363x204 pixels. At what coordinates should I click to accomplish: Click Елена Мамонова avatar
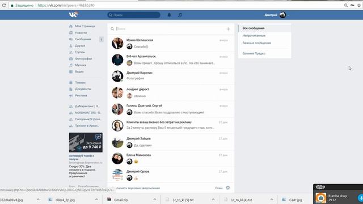(x=117, y=159)
